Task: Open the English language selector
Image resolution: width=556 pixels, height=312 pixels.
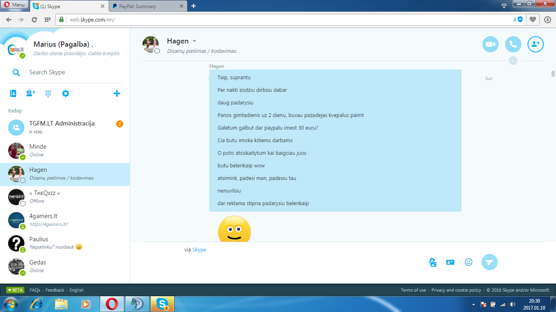Action: tap(77, 290)
